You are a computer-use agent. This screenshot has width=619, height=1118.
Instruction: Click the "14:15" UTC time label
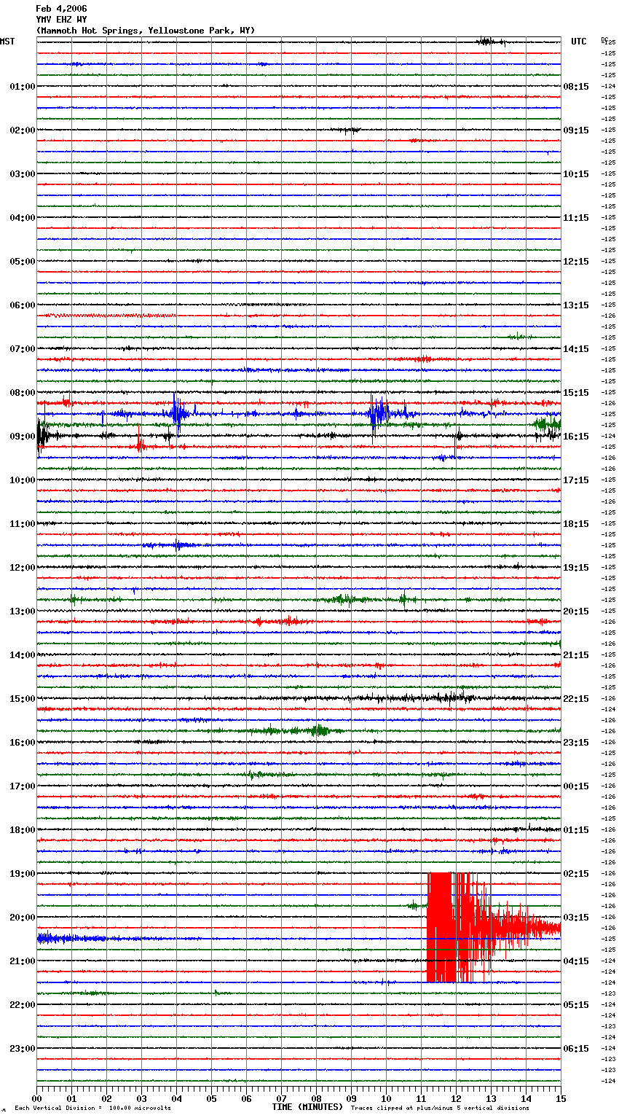point(576,349)
